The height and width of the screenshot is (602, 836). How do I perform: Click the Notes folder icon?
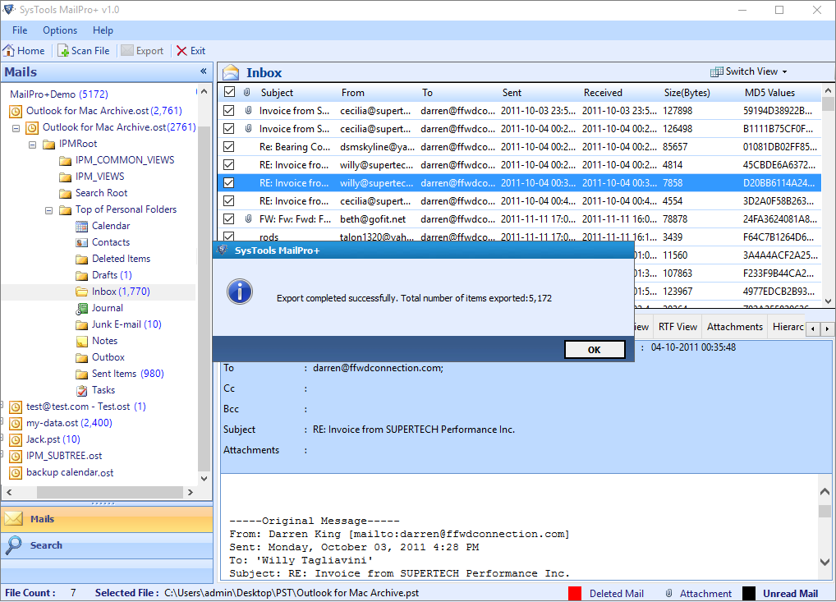81,342
